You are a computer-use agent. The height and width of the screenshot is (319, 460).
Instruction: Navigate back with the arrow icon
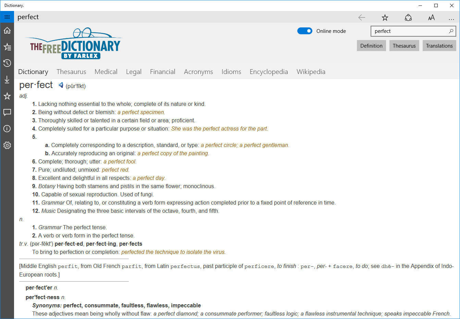point(361,17)
